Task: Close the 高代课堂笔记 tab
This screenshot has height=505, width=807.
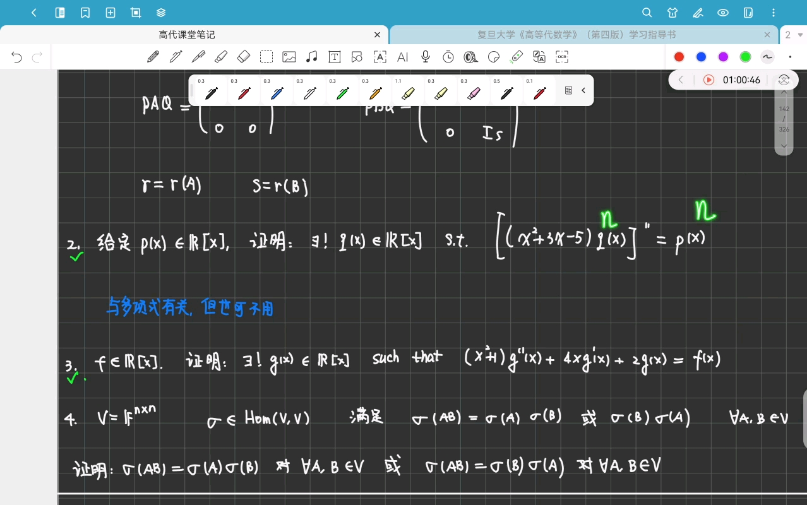Action: click(377, 35)
